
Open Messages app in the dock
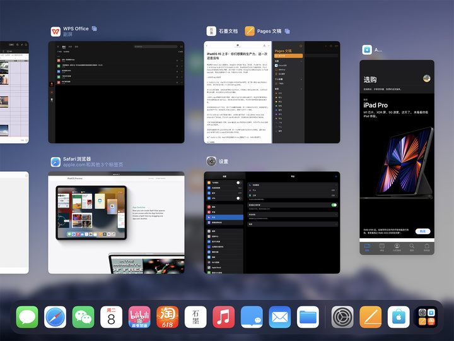tap(27, 317)
